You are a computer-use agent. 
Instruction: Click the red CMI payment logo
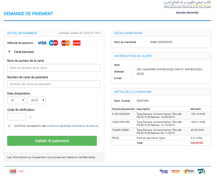pos(77,43)
